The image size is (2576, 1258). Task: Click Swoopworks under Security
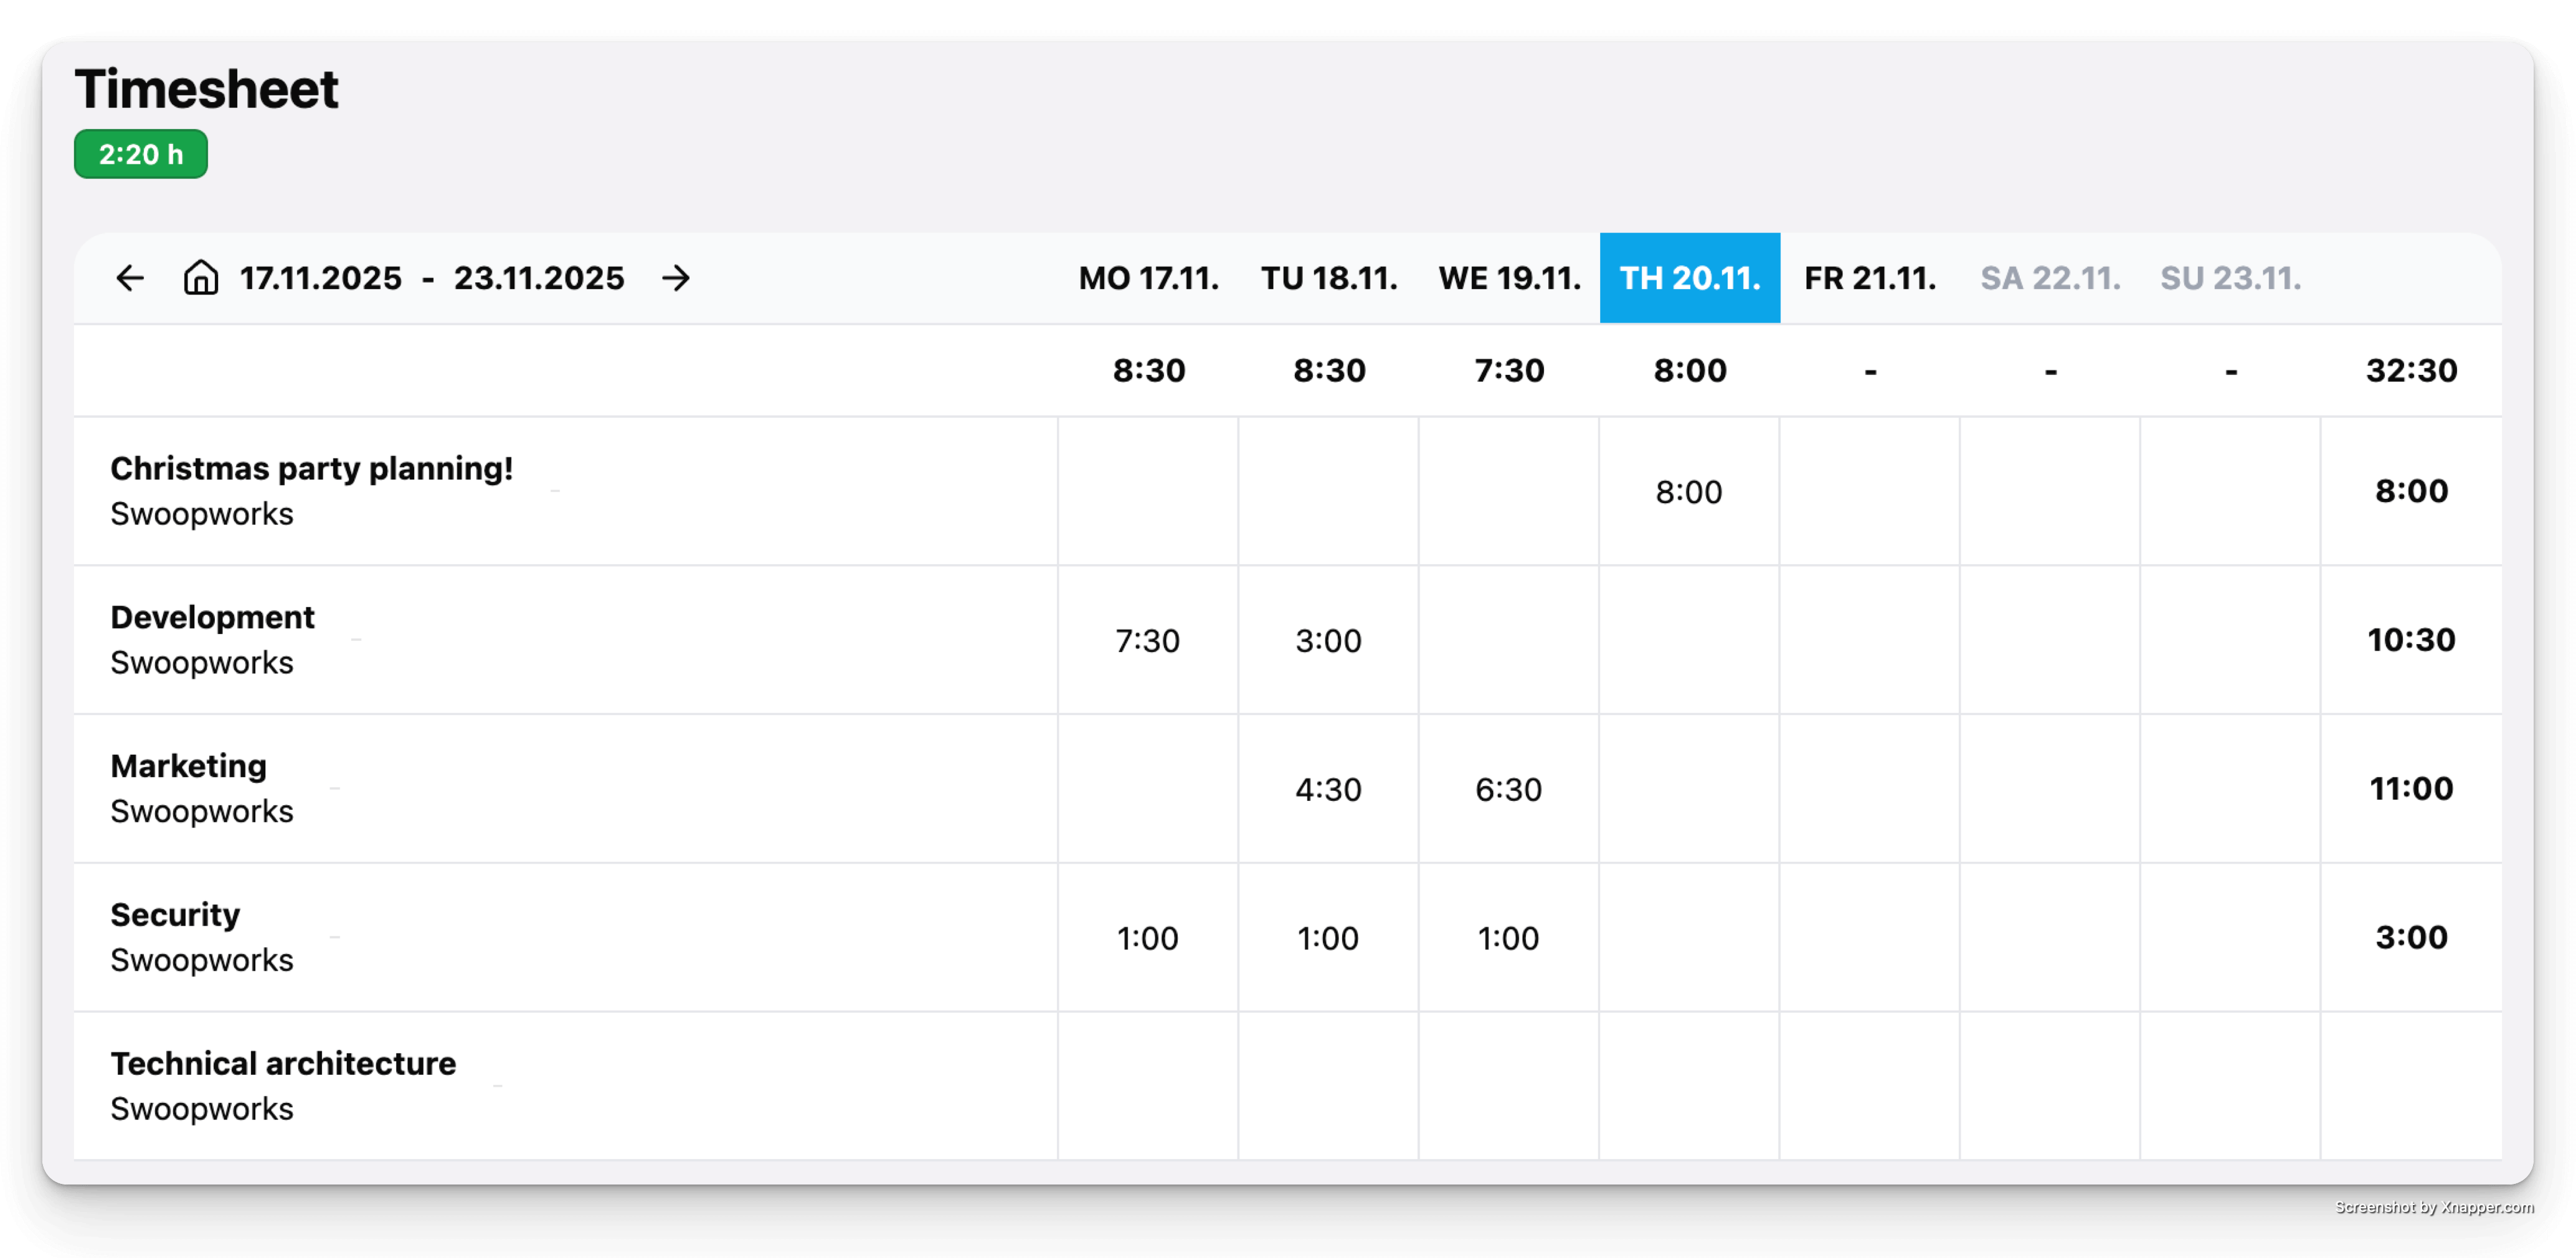[x=201, y=959]
